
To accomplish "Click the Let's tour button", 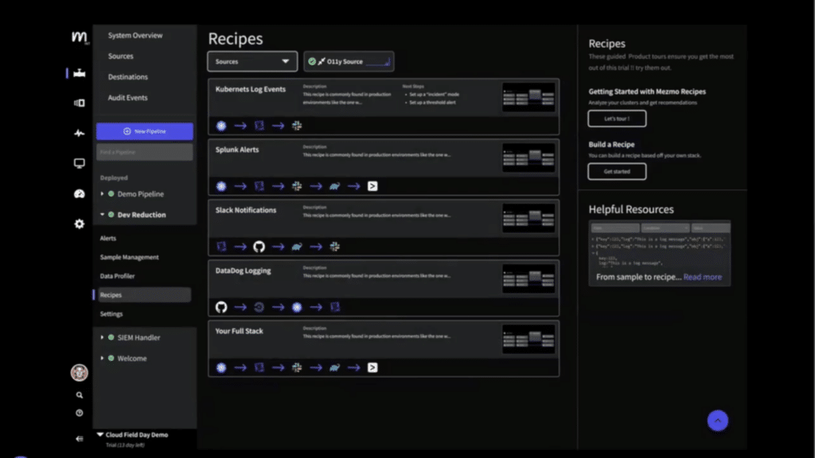I will click(x=617, y=118).
